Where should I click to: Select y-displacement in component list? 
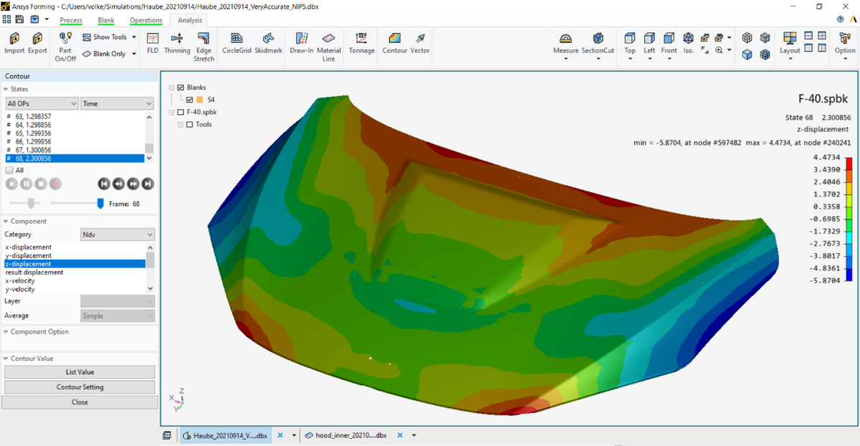click(x=29, y=255)
